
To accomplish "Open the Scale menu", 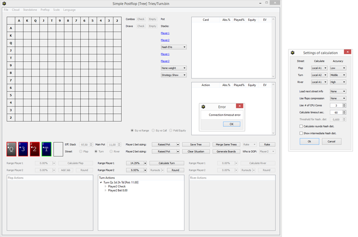I will (x=56, y=10).
